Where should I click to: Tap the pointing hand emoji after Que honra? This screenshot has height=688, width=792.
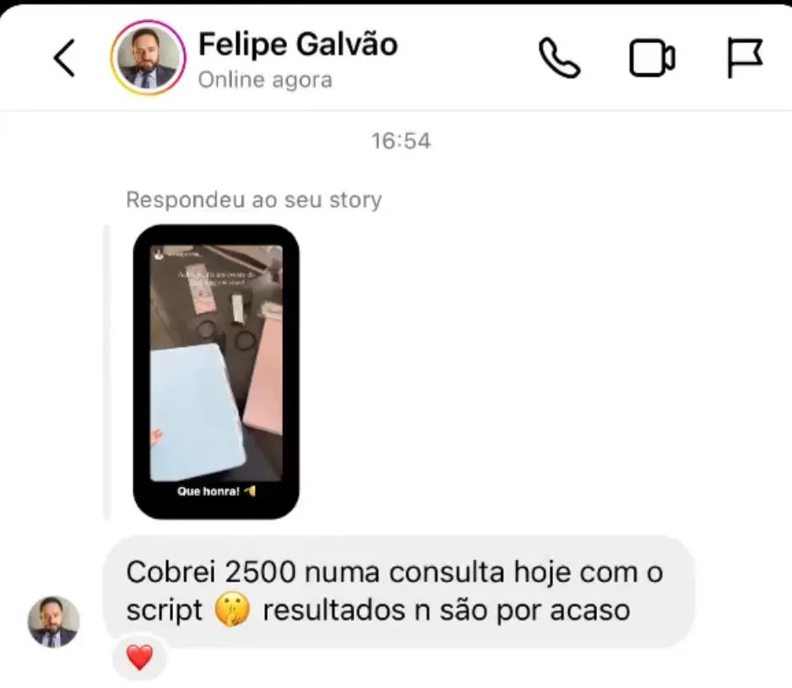tap(250, 490)
